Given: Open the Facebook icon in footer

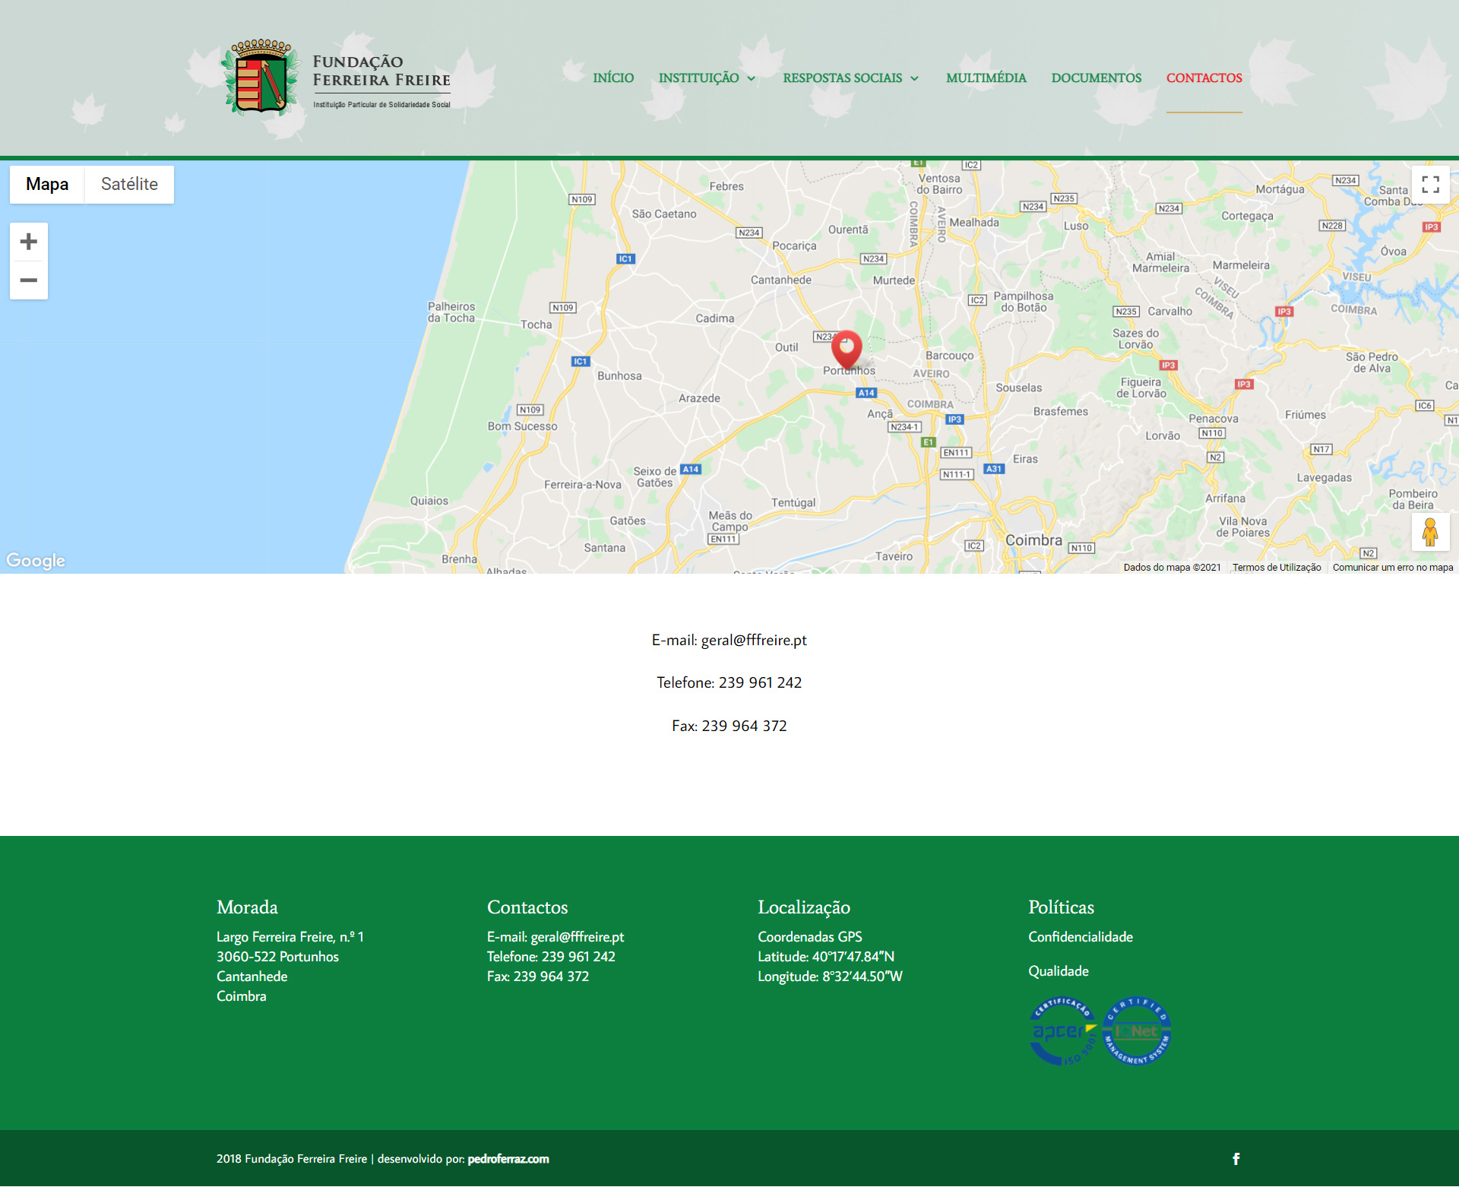Looking at the screenshot, I should click(1236, 1159).
